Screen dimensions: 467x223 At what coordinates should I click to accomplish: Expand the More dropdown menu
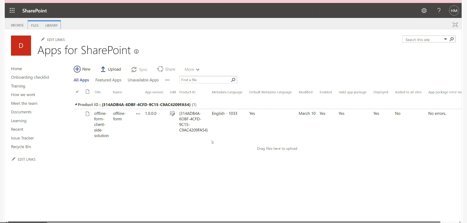[192, 70]
